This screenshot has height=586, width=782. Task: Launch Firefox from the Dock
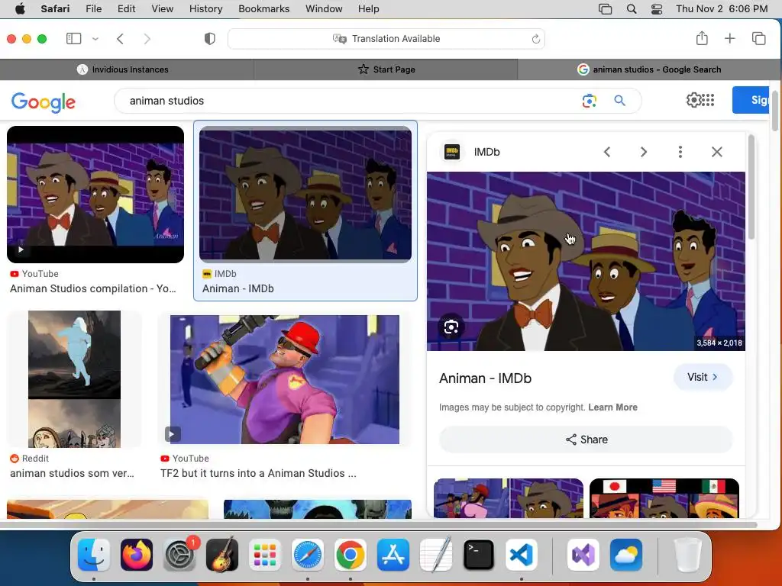pos(137,555)
